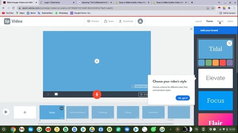Open the slide duration timer
This screenshot has height=133, width=238.
tap(143, 95)
